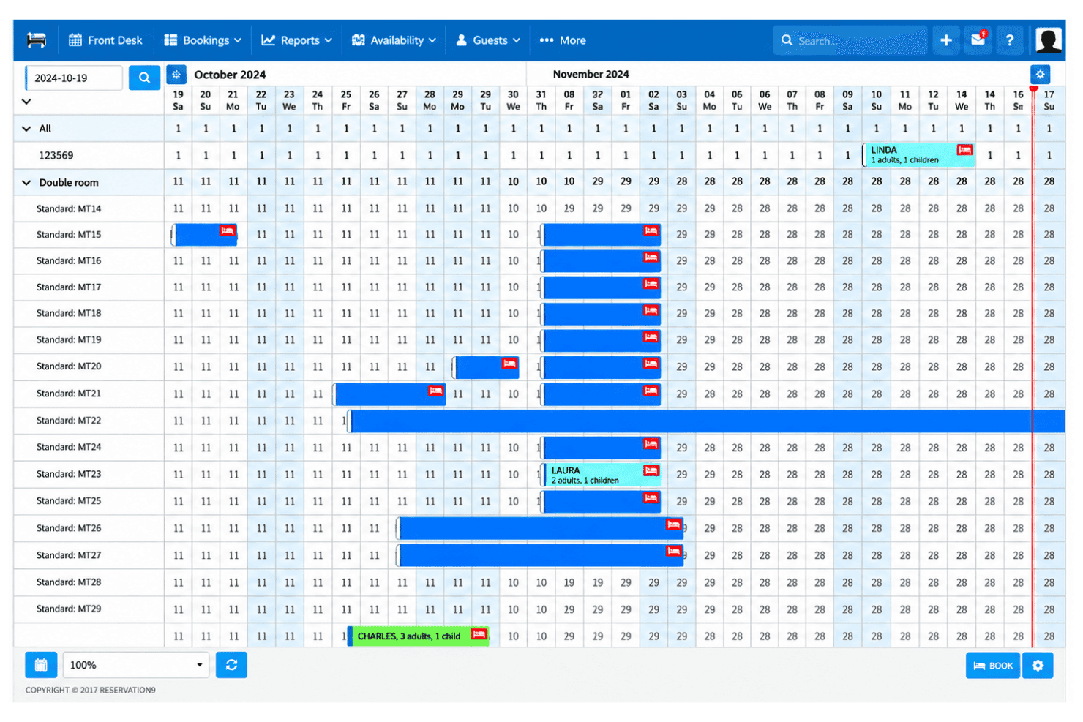The width and height of the screenshot is (1083, 722).
Task: Open the gear settings beside the BOOK button
Action: point(1038,666)
